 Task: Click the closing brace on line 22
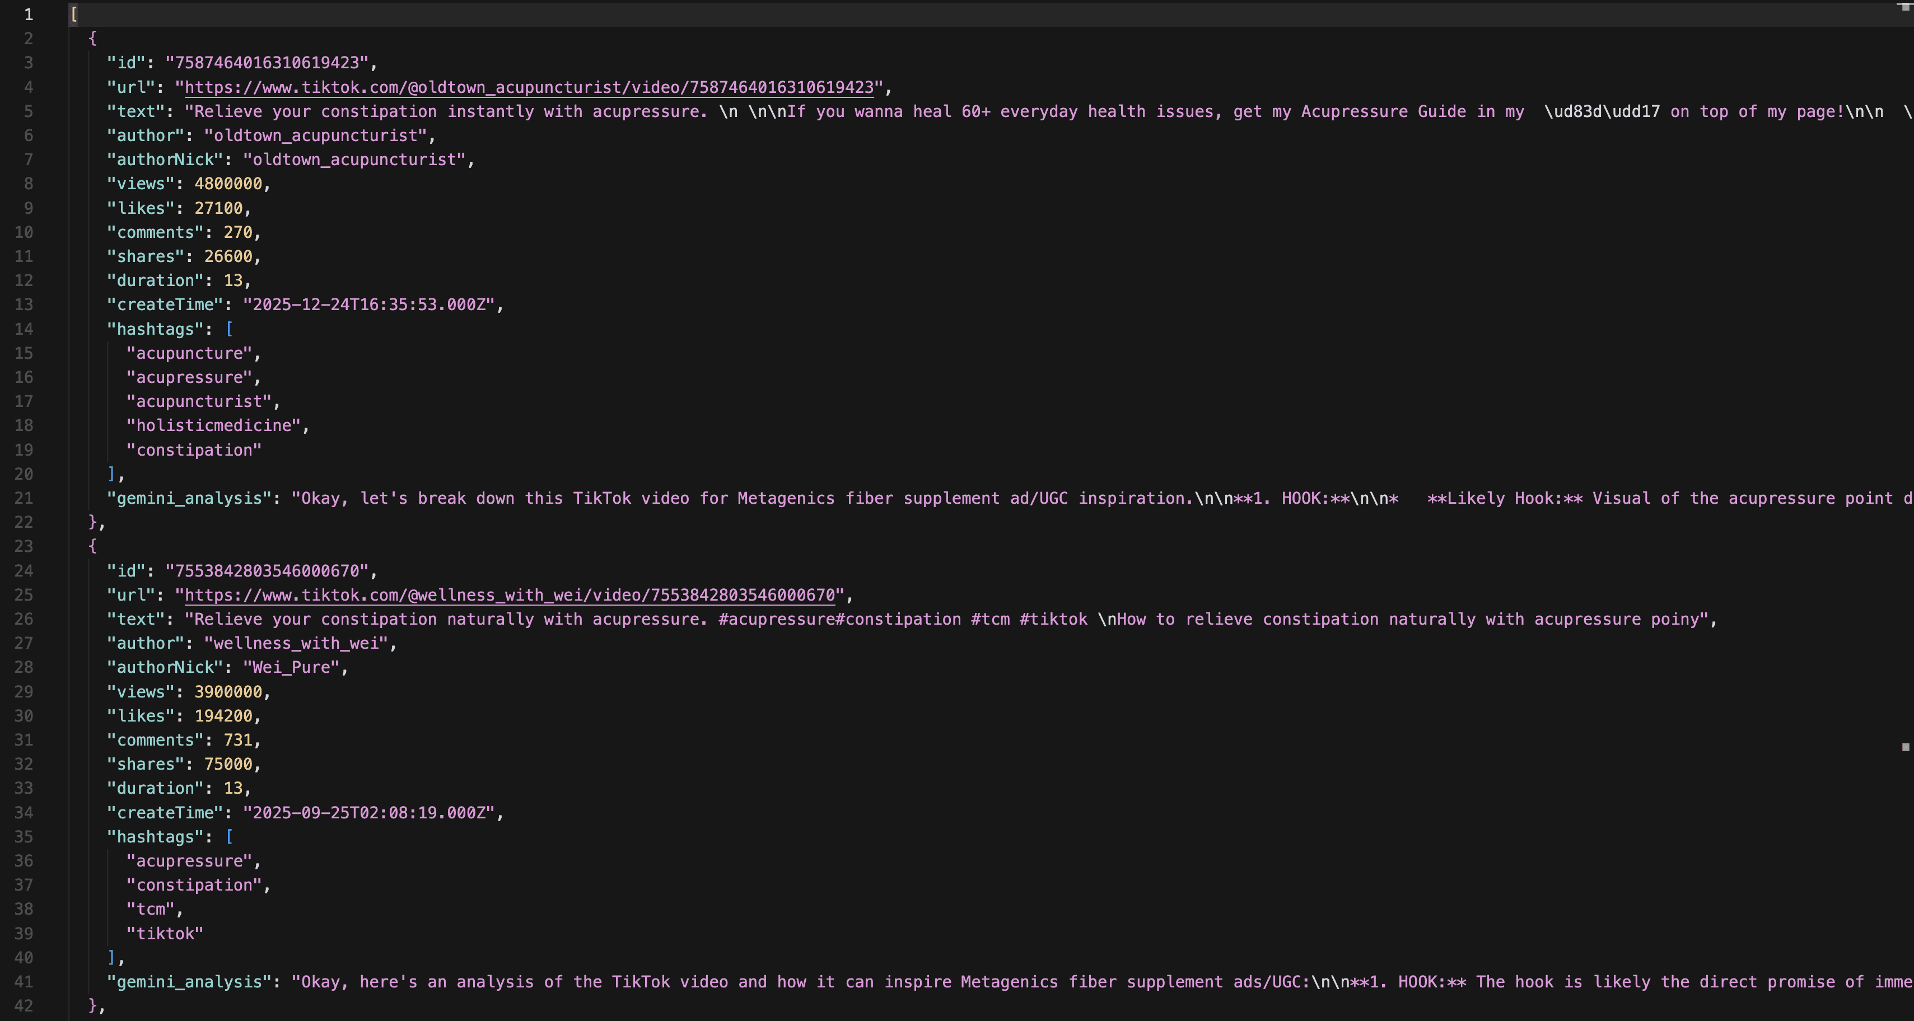(93, 522)
